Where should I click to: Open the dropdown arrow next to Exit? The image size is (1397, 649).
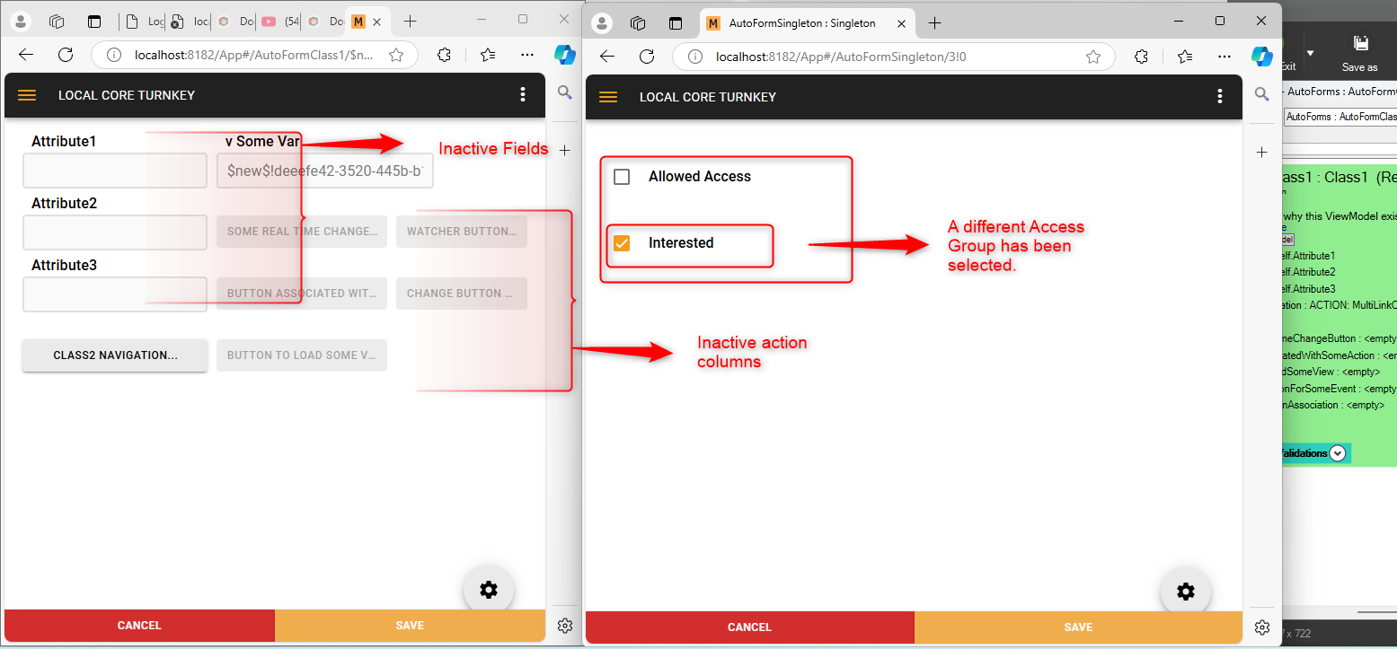point(1310,53)
